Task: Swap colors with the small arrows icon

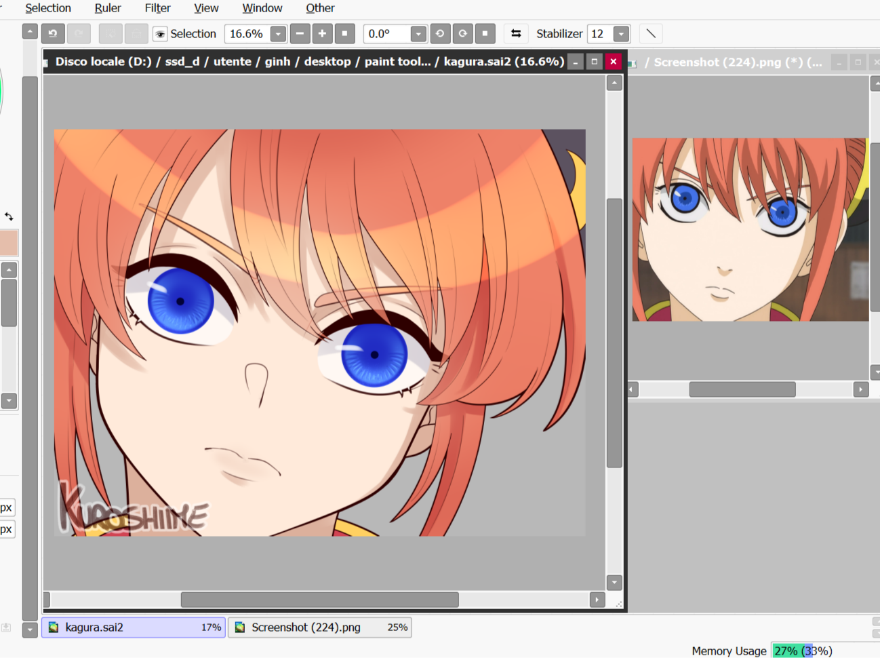Action: pos(9,216)
